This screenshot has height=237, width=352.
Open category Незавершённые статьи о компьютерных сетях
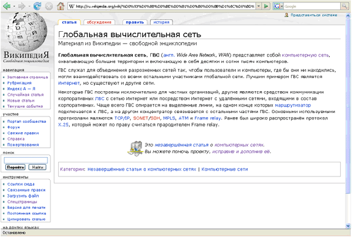point(141,169)
